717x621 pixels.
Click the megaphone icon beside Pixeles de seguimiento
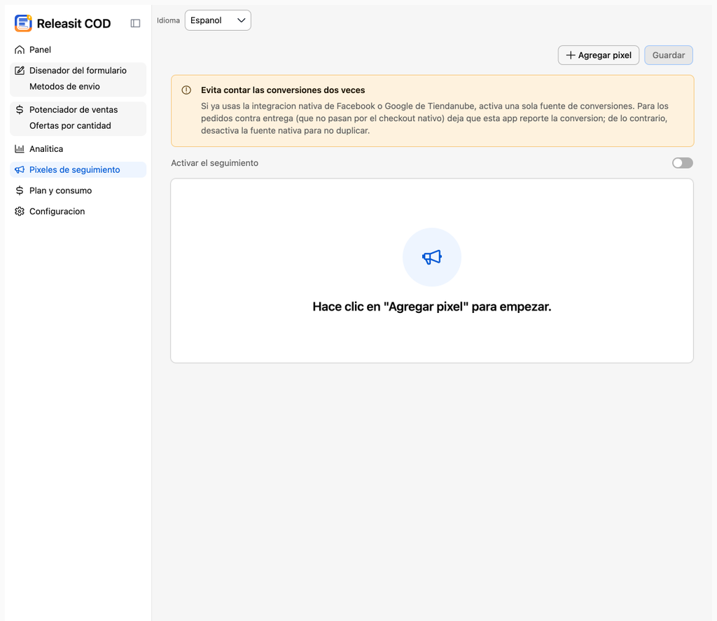tap(19, 169)
